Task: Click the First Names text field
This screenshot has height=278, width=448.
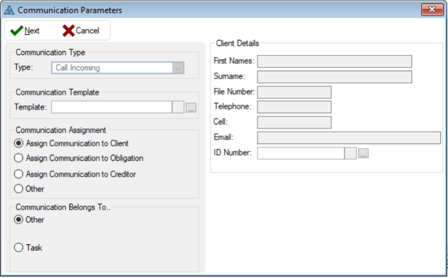Action: pyautogui.click(x=334, y=61)
